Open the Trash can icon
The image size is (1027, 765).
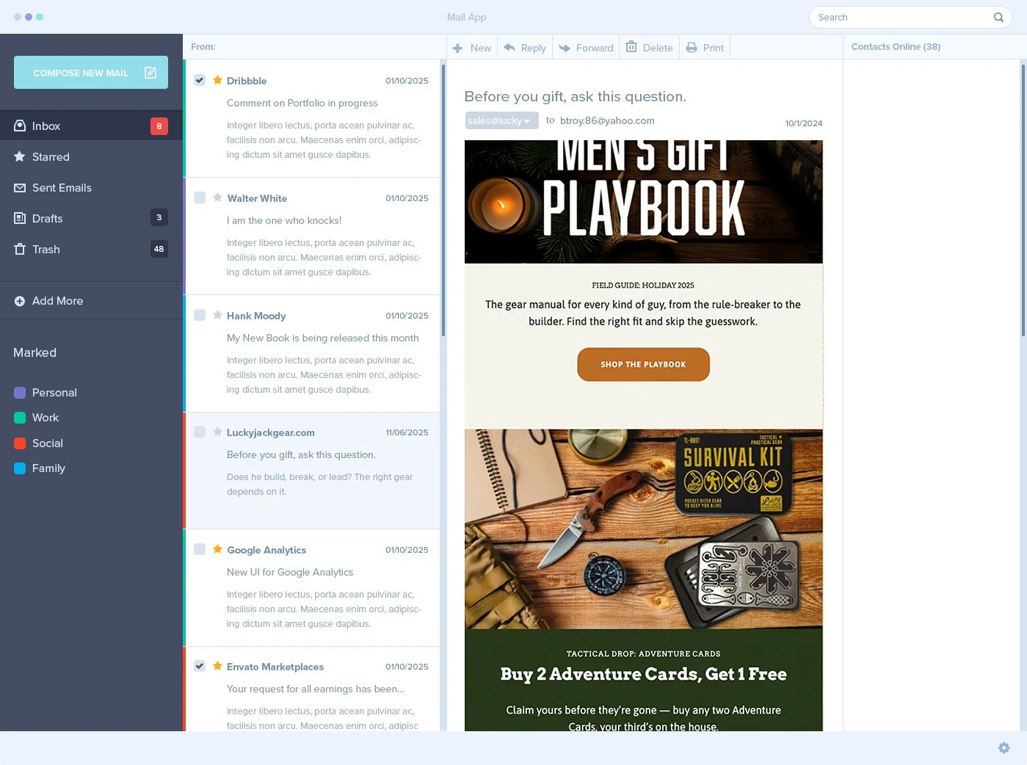pyautogui.click(x=19, y=249)
